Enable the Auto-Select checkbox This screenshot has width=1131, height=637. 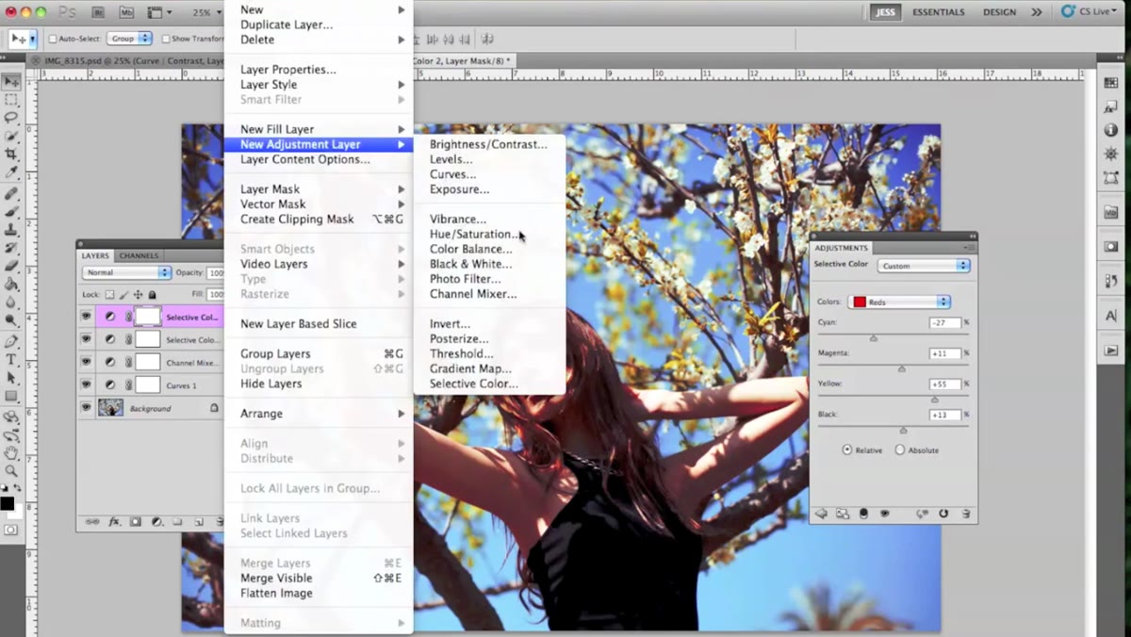[53, 39]
